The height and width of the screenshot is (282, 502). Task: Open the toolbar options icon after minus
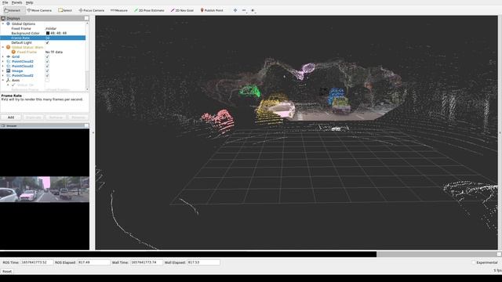tap(253, 10)
